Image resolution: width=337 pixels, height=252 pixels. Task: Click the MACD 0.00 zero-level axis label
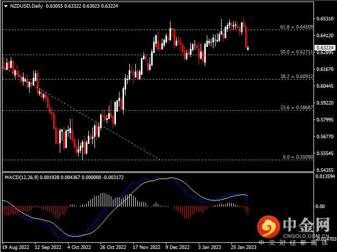[322, 207]
